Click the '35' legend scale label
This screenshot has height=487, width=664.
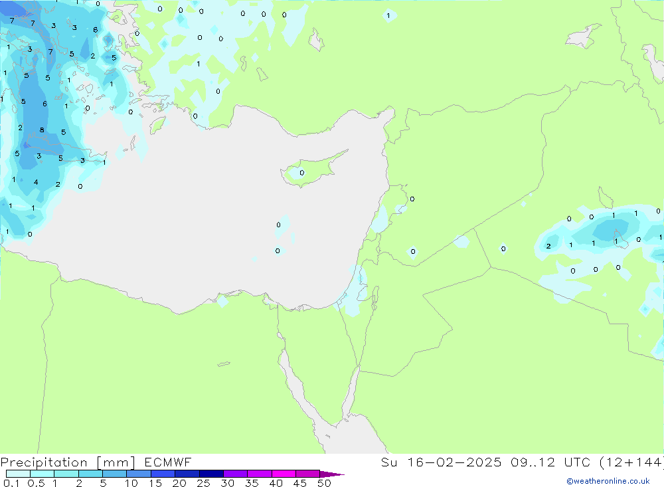pos(252,483)
